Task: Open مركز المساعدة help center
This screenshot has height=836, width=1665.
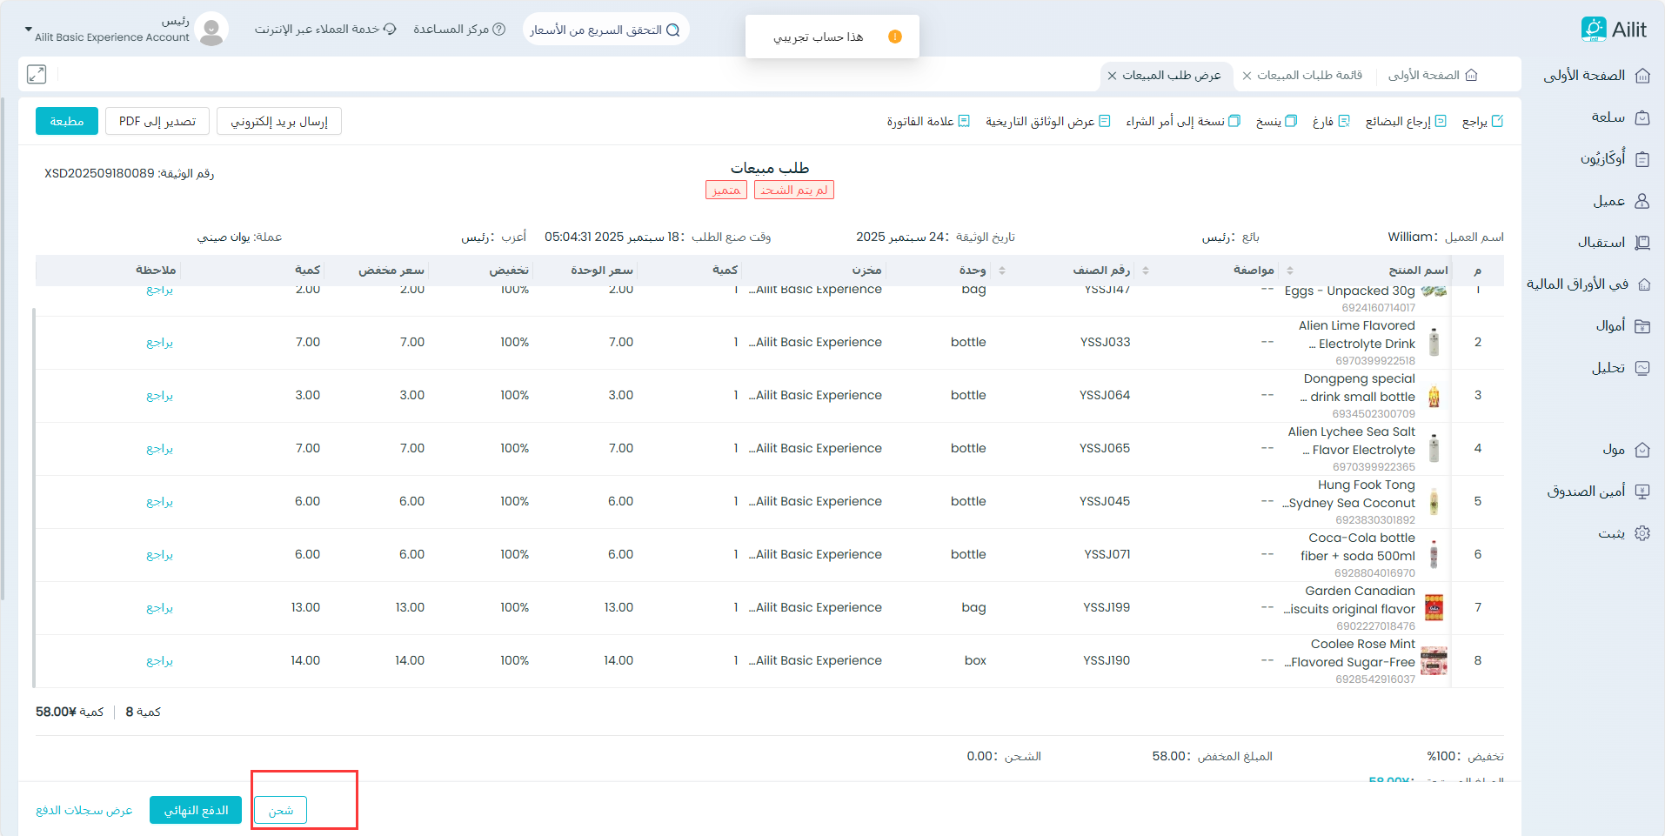Action: click(x=458, y=30)
